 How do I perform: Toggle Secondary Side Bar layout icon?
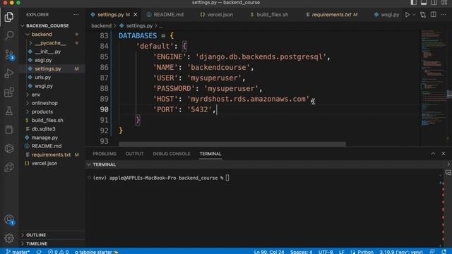(434, 3)
